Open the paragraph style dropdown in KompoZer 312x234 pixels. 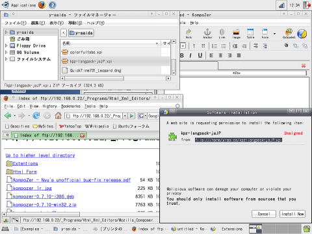(183, 46)
